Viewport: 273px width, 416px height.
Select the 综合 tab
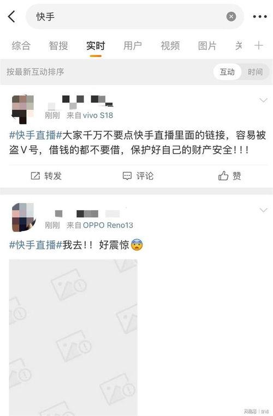coord(21,46)
